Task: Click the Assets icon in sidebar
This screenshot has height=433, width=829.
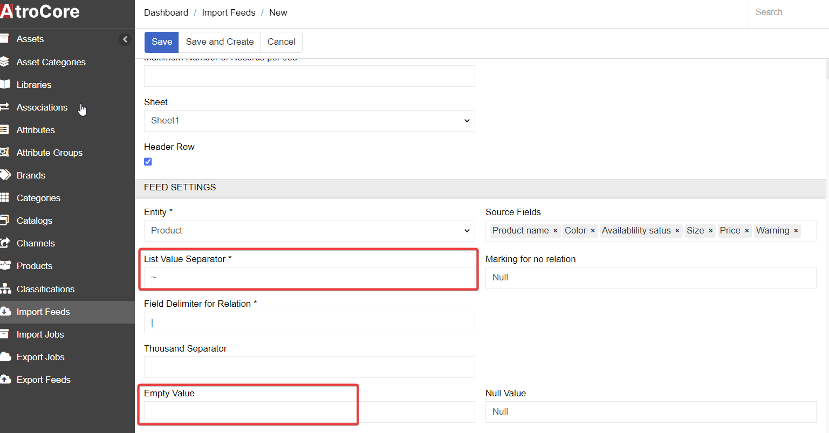Action: [x=5, y=39]
